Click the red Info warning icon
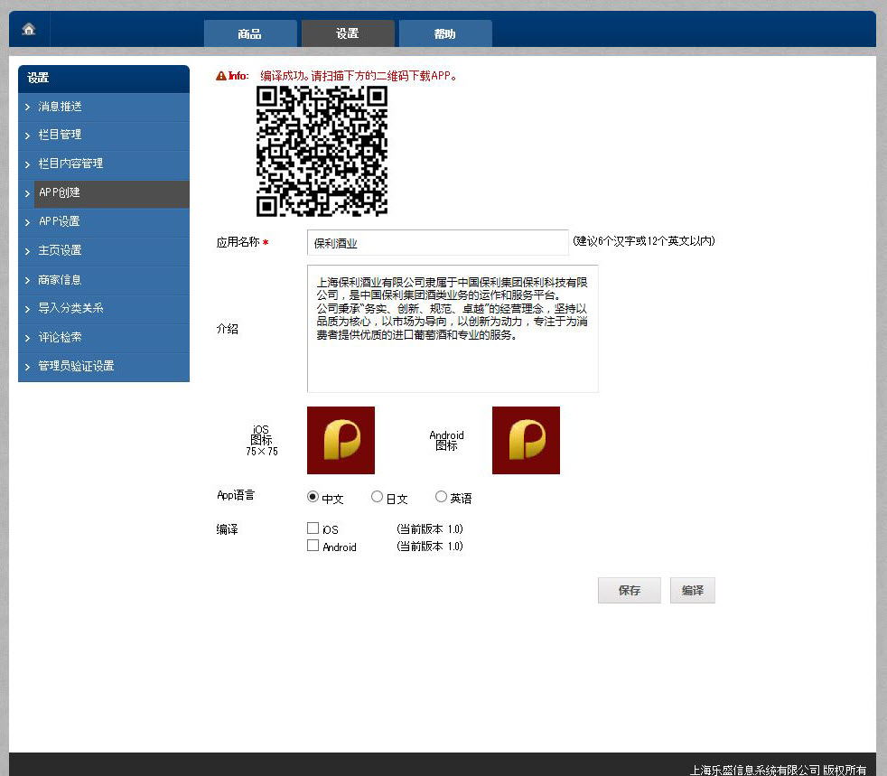This screenshot has width=887, height=776. pyautogui.click(x=221, y=76)
